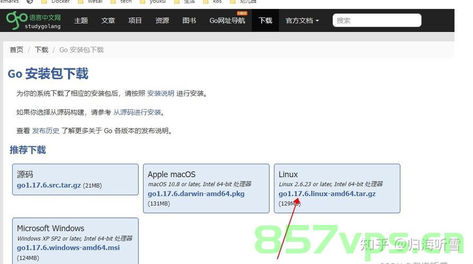This screenshot has height=264, width=473.
Task: Select the 下载 nav tab
Action: [x=265, y=21]
